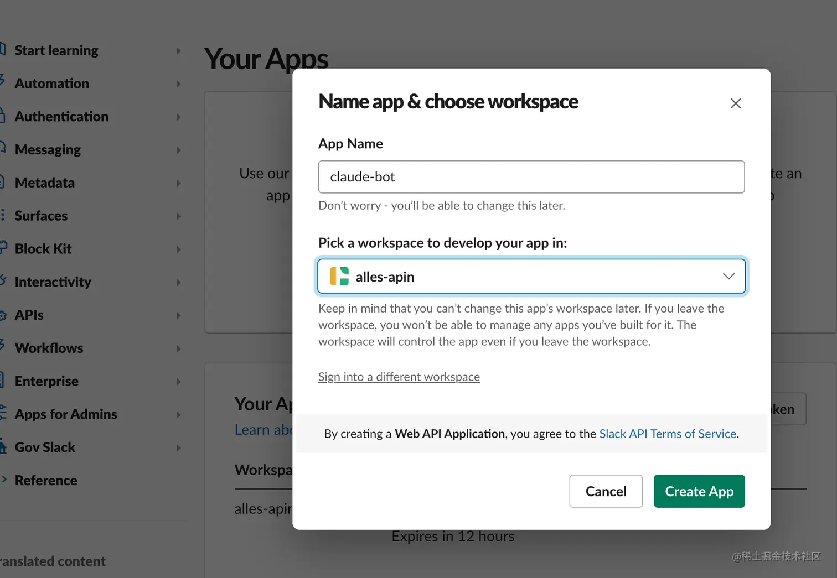Open Slack API Terms of Service
Viewport: 837px width, 578px height.
(668, 434)
